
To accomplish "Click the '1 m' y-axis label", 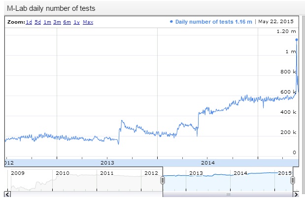I will (x=291, y=52).
